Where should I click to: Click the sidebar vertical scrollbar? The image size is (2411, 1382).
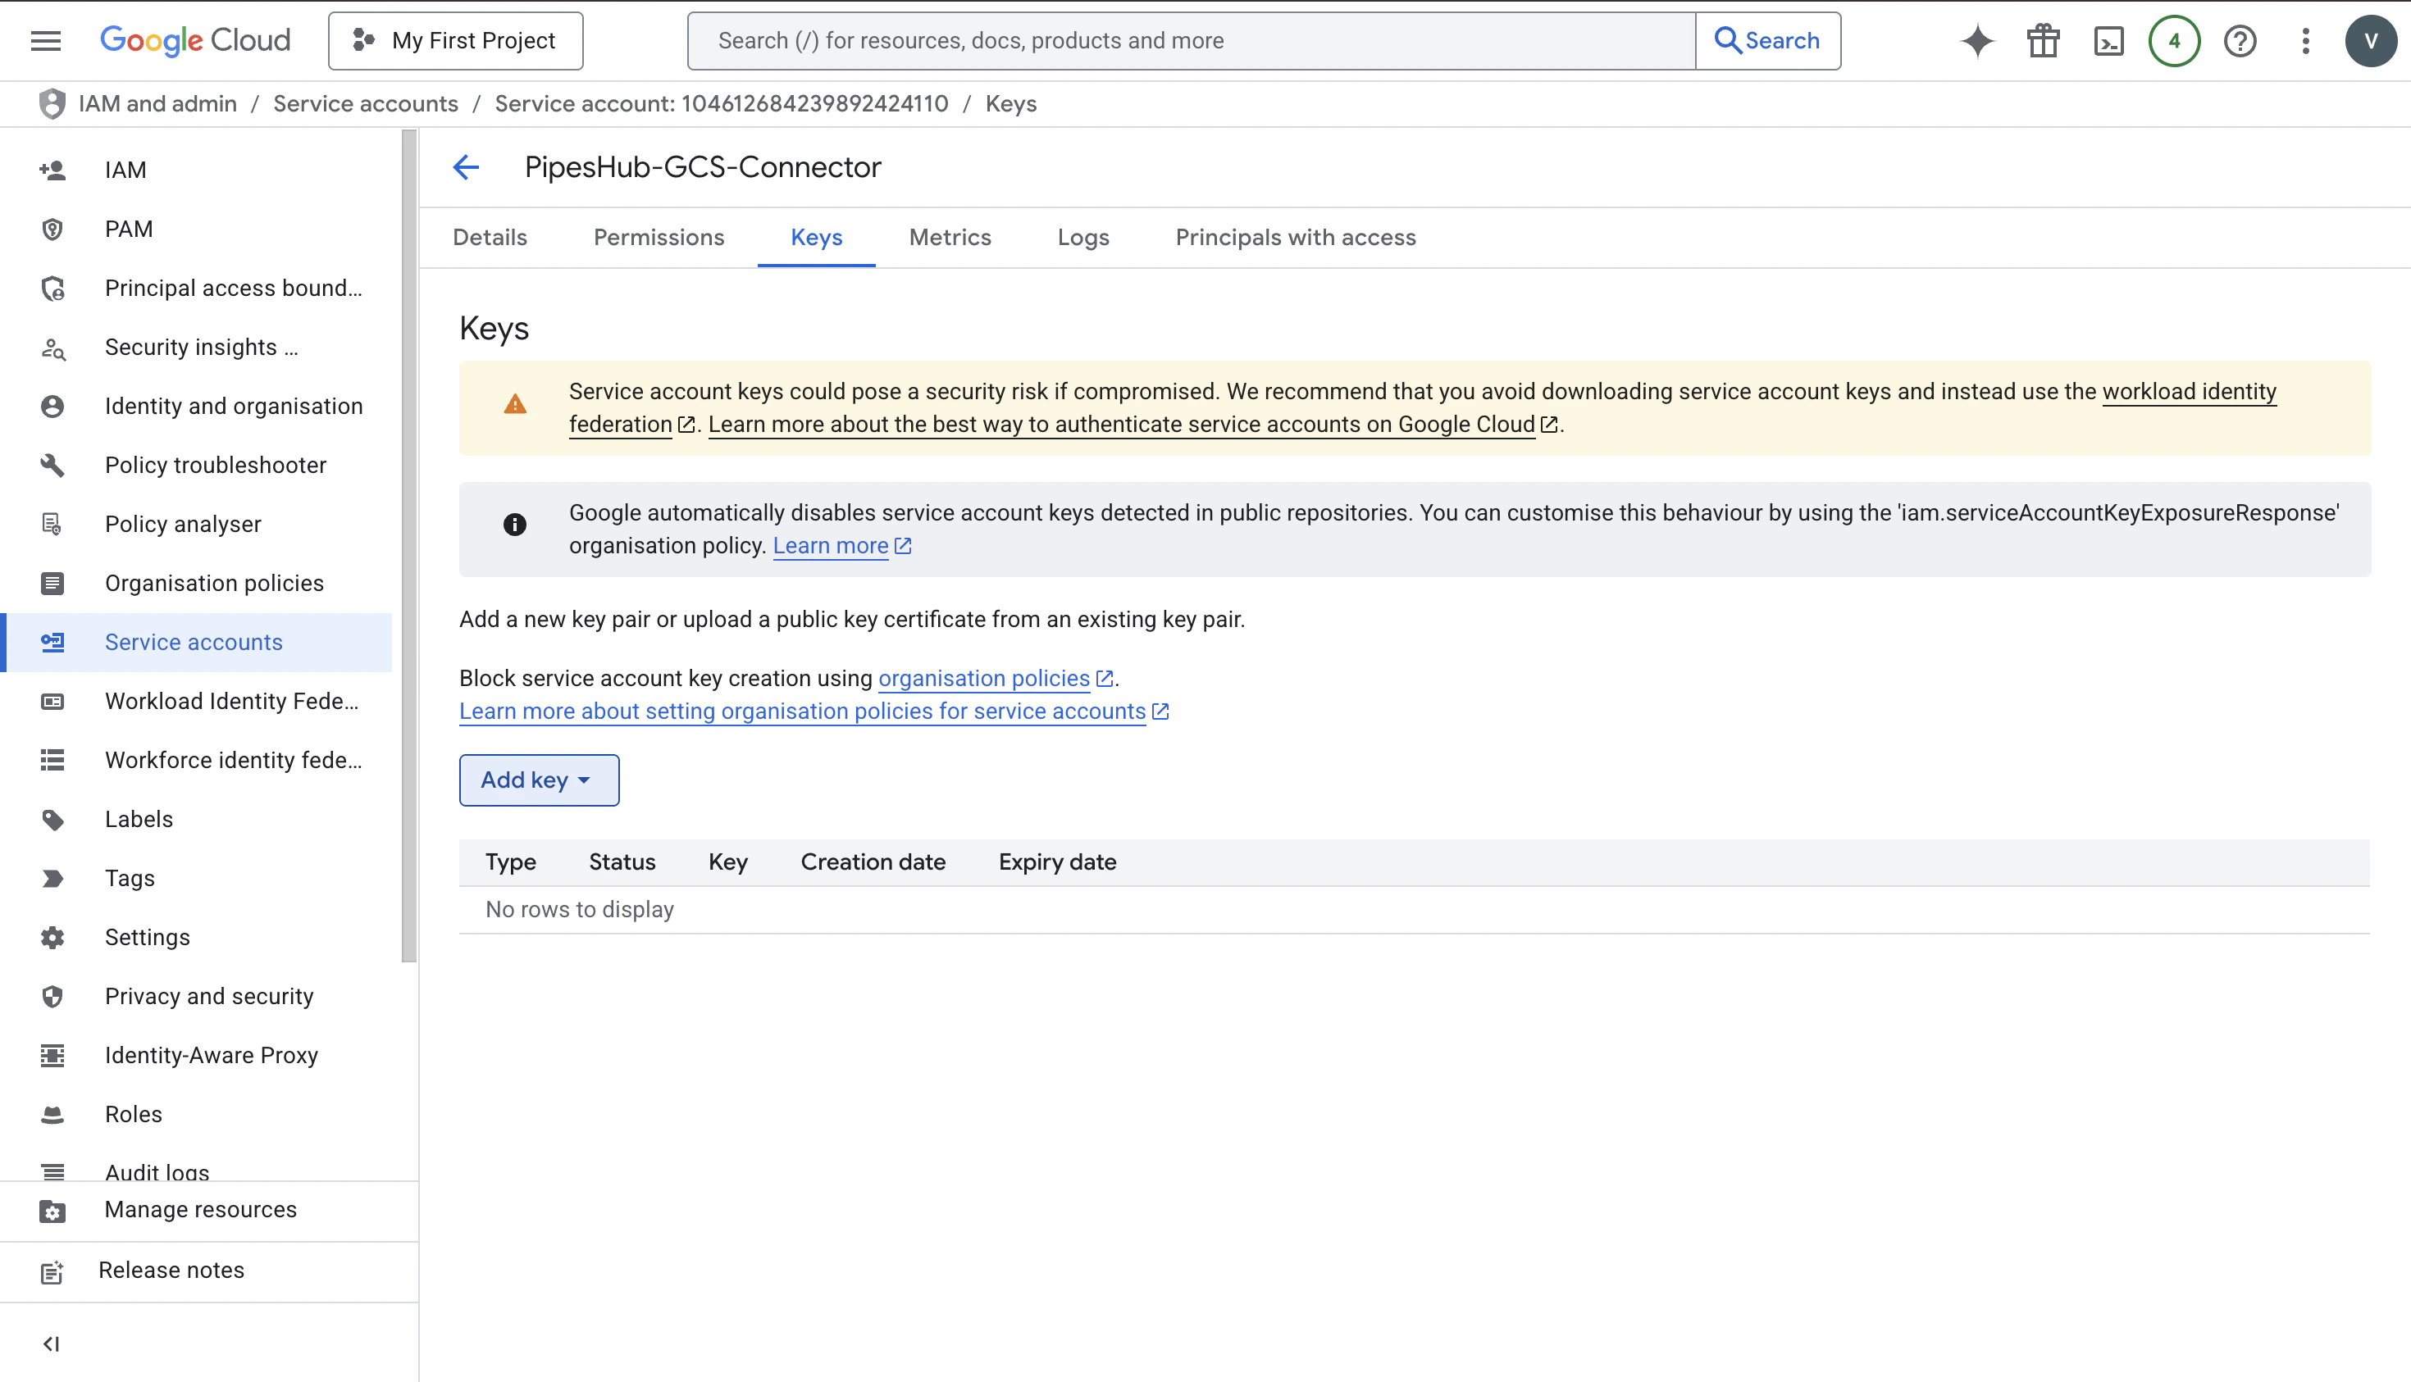[x=409, y=546]
